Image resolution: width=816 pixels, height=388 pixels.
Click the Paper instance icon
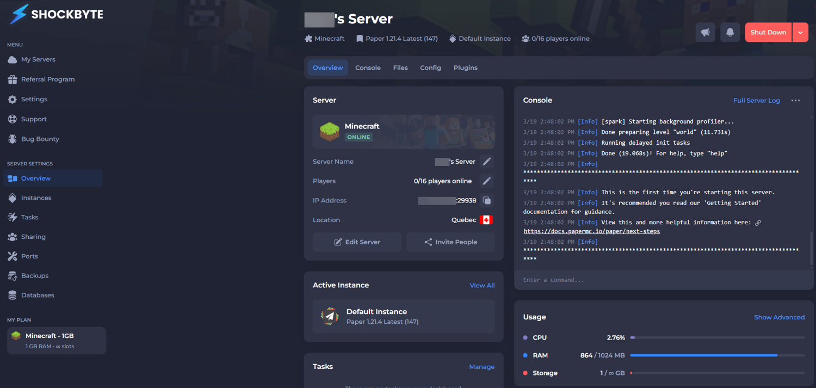coord(330,316)
